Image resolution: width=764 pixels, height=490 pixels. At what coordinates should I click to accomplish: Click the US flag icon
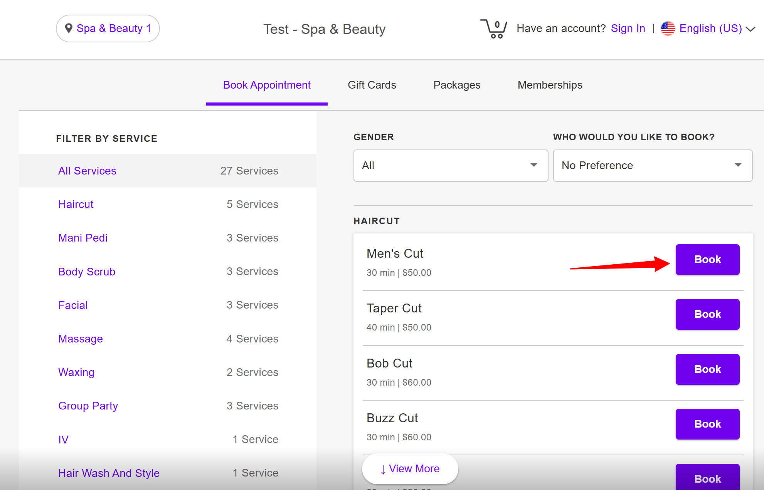[x=668, y=29]
